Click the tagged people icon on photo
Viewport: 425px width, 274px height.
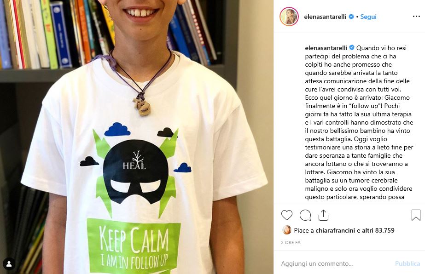point(9,264)
